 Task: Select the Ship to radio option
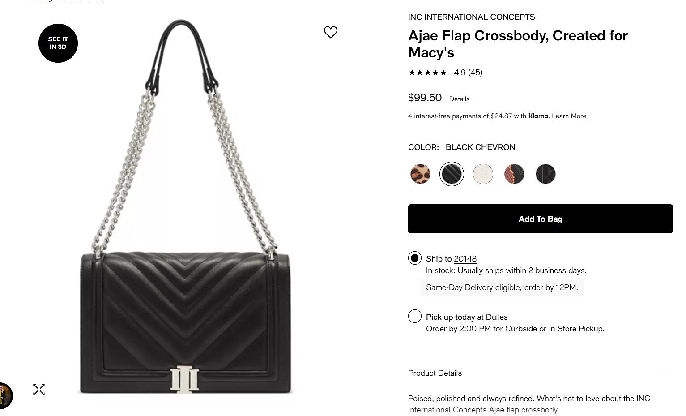(x=415, y=258)
